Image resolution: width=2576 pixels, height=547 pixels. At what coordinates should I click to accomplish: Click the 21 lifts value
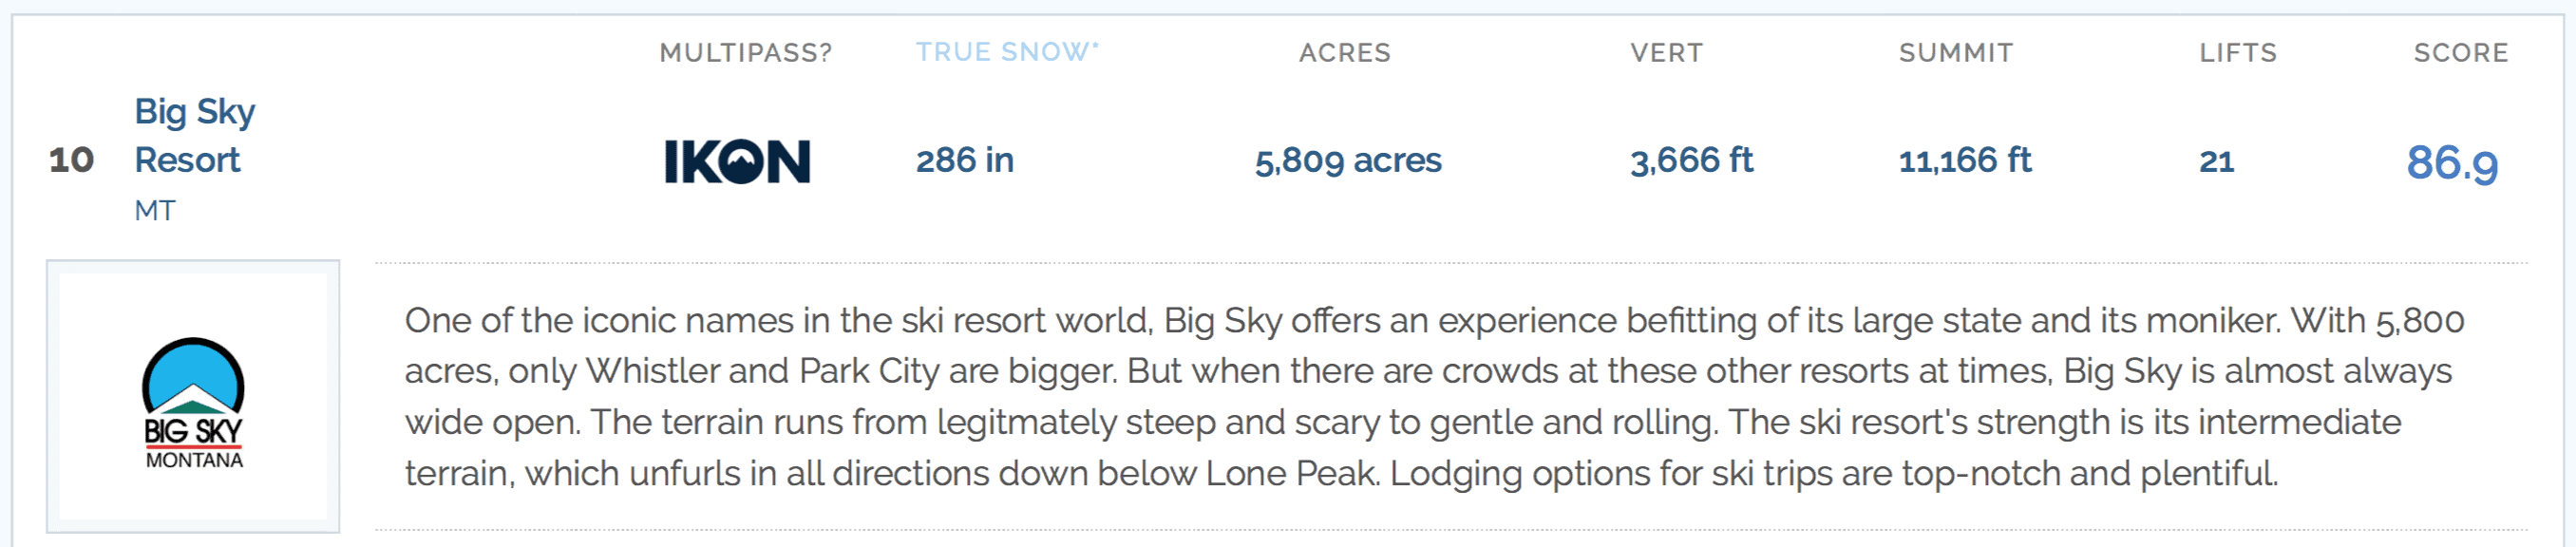point(2217,161)
